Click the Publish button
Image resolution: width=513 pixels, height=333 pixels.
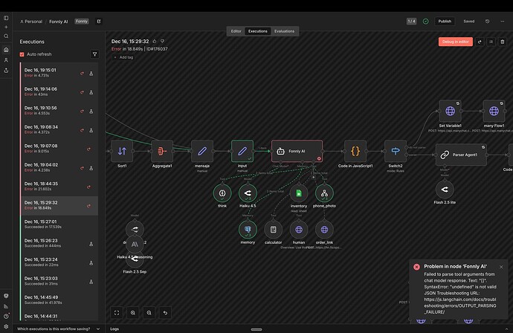click(x=445, y=22)
